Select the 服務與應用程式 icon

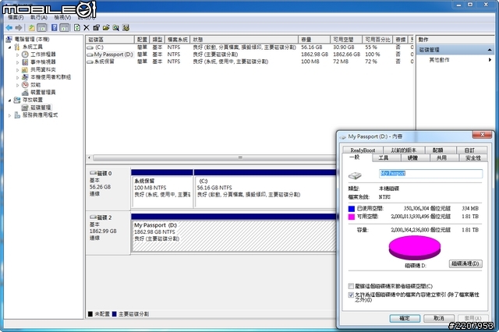pyautogui.click(x=17, y=115)
